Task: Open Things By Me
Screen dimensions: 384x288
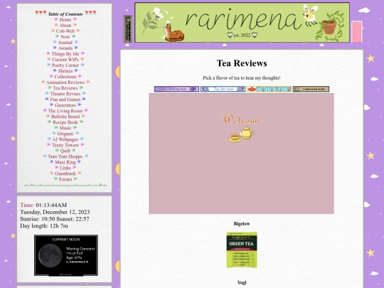Action: [65, 53]
